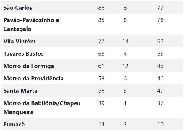Select value 13 in Fumacê row
This screenshot has width=186, height=131.
point(101,124)
